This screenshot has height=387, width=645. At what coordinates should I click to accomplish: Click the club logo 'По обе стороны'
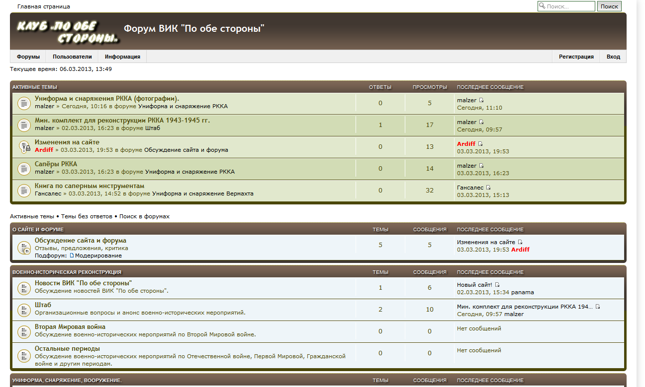click(x=67, y=32)
